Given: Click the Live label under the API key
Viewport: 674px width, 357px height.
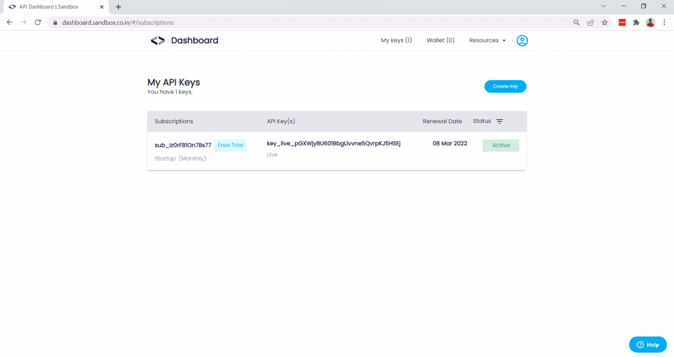Looking at the screenshot, I should (272, 154).
